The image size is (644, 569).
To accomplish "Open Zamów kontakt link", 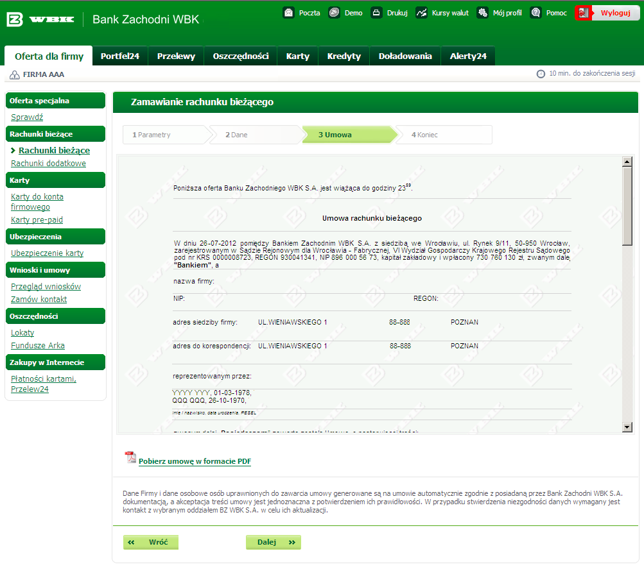I will pos(39,300).
